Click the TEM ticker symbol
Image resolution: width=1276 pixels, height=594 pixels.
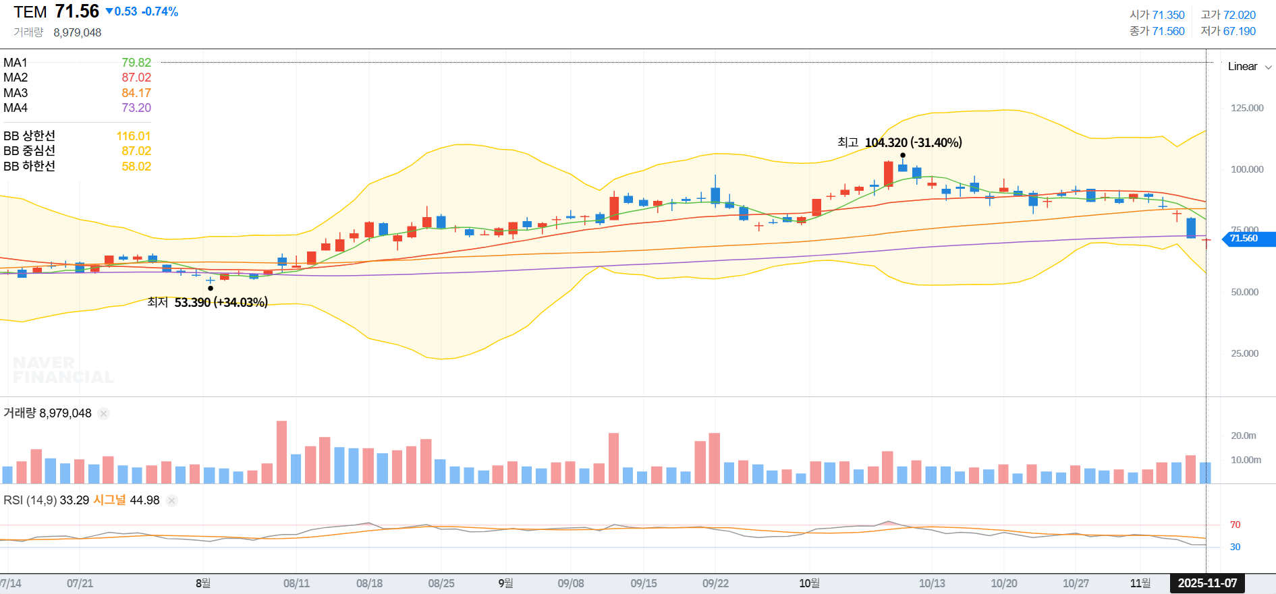click(x=30, y=12)
